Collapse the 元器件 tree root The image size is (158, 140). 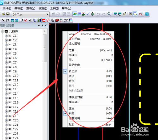pyautogui.click(x=3, y=31)
